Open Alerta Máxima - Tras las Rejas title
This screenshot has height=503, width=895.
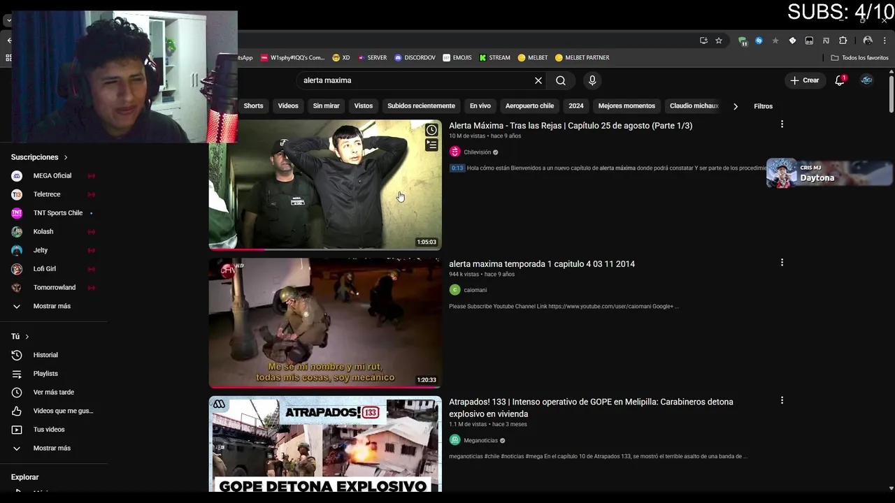(x=571, y=126)
